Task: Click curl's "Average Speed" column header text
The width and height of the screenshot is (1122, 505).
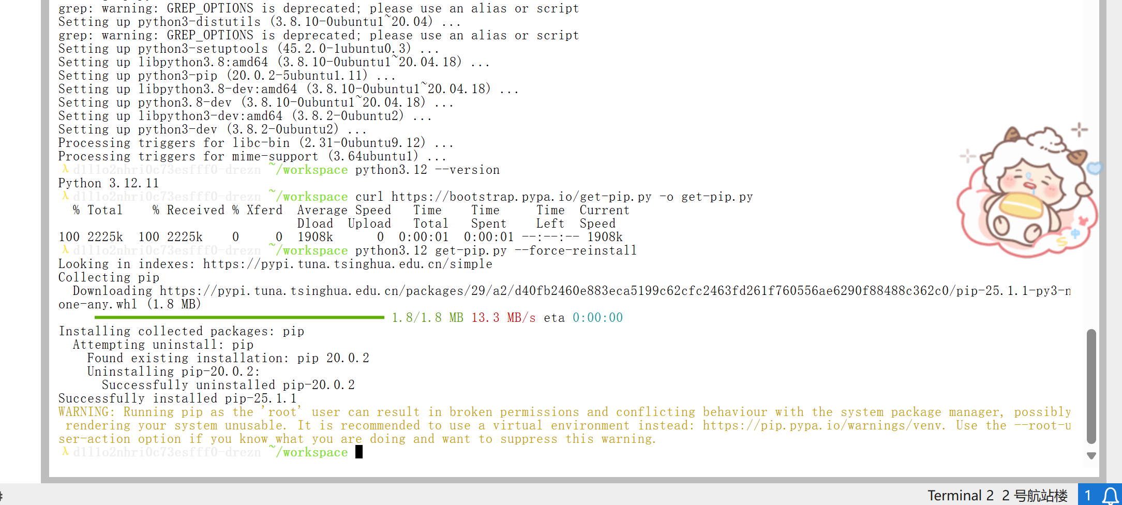Action: (x=344, y=210)
